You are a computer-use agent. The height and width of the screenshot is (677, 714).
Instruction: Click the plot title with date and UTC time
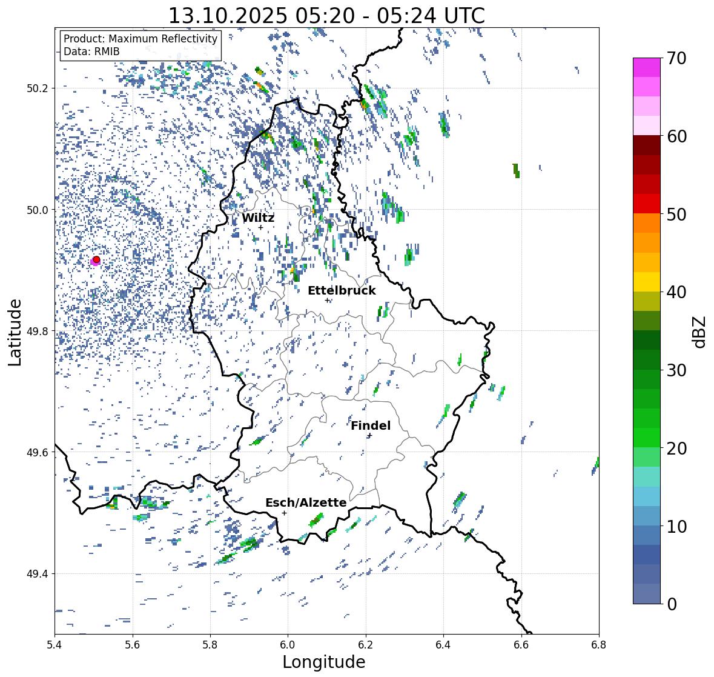[326, 16]
